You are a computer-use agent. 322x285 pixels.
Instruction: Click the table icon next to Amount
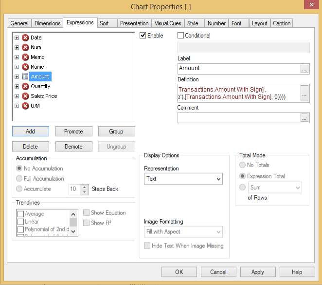25,76
